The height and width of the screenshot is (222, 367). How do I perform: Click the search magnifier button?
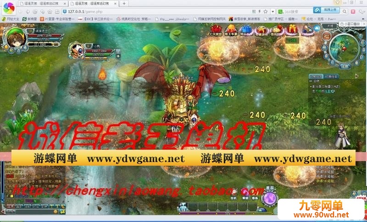pyautogui.click(x=345, y=11)
